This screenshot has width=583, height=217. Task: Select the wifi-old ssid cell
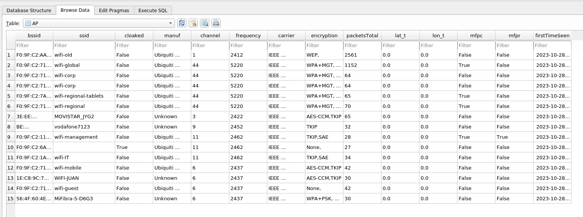84,55
